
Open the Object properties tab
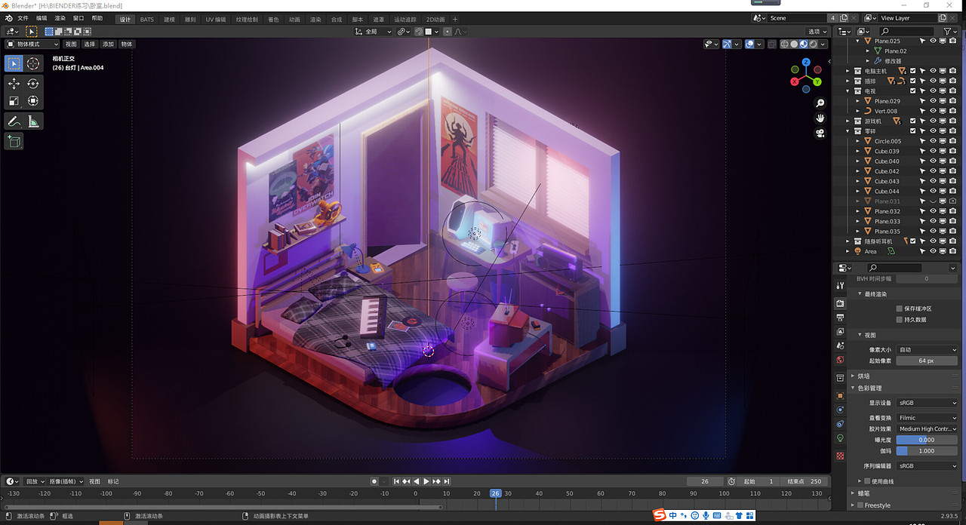[840, 395]
